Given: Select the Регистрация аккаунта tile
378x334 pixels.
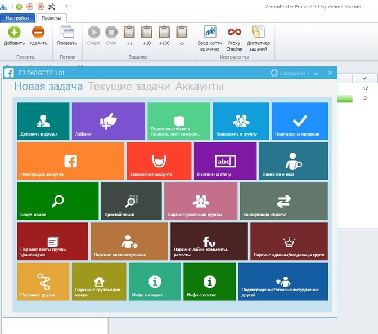Looking at the screenshot, I should tap(71, 161).
